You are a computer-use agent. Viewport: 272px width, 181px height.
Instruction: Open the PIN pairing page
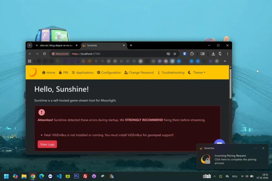click(x=63, y=73)
